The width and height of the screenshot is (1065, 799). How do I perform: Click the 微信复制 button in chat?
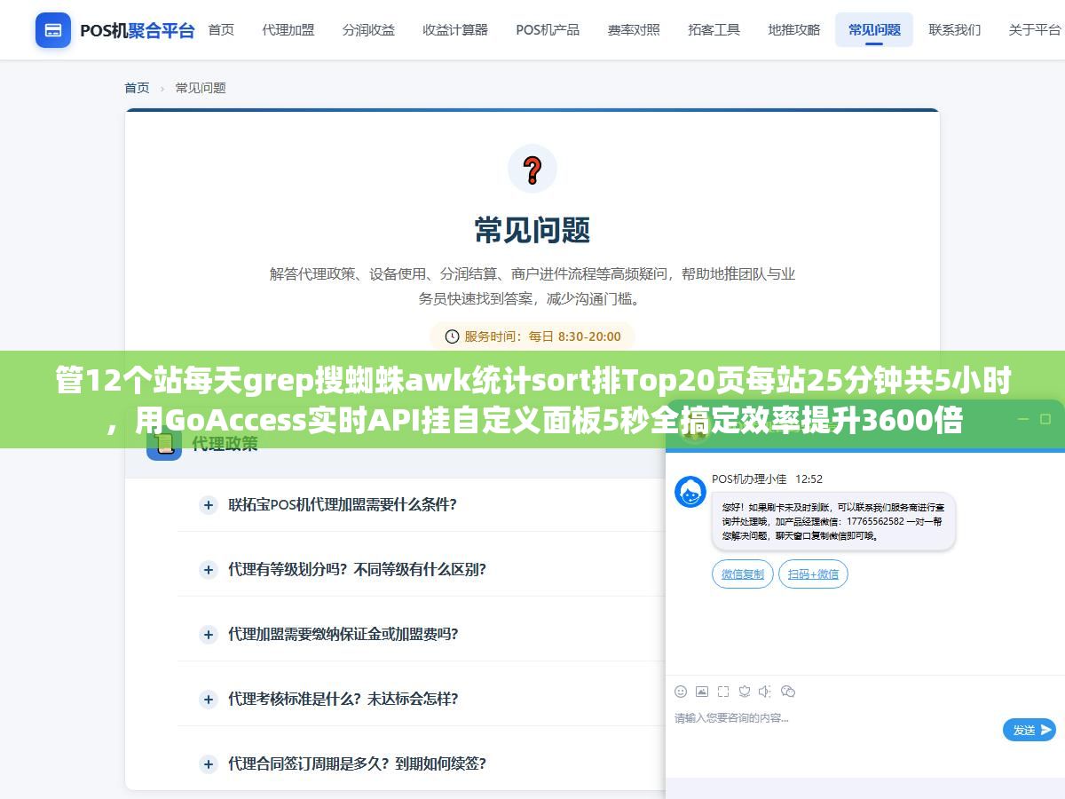coord(743,574)
